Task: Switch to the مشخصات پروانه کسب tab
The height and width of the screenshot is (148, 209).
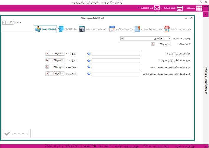Action: pyautogui.click(x=148, y=29)
